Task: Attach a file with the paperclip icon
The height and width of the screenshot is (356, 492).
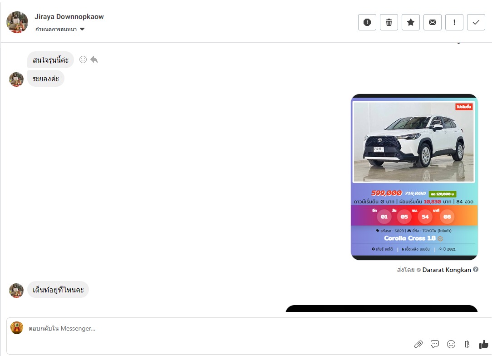Action: pyautogui.click(x=418, y=344)
